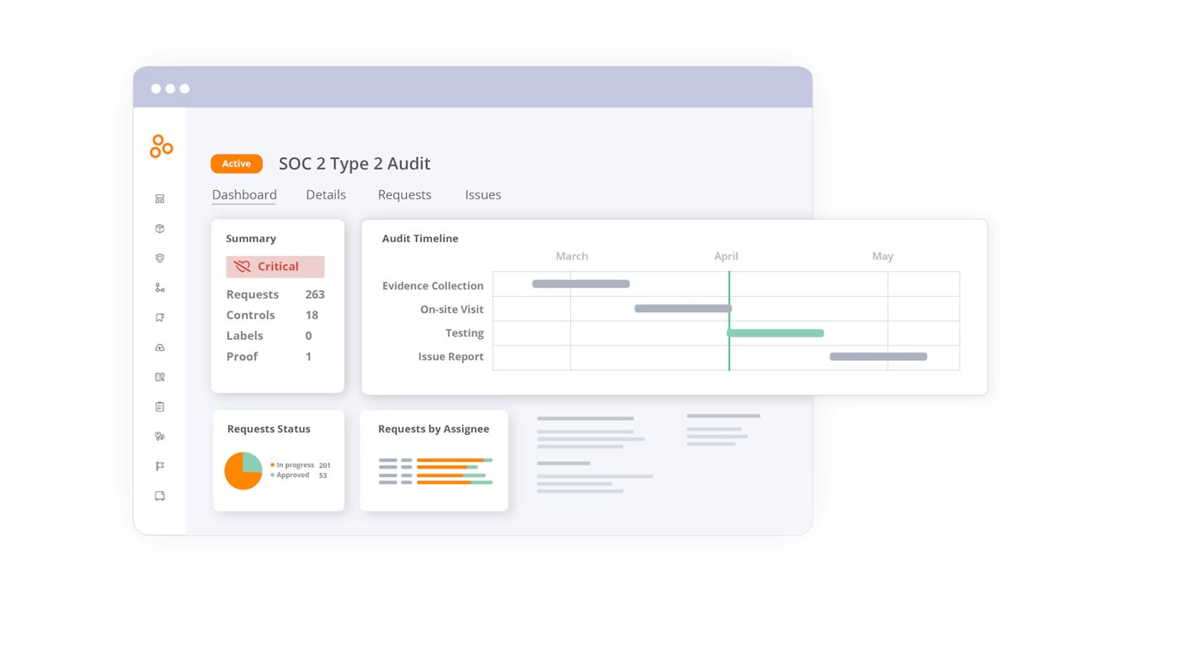Click the Labels count 0
The width and height of the screenshot is (1179, 663).
coord(308,336)
